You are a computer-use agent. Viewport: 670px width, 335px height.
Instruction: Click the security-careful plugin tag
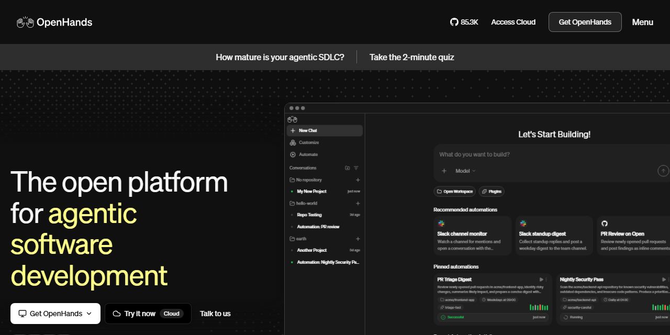[577, 307]
